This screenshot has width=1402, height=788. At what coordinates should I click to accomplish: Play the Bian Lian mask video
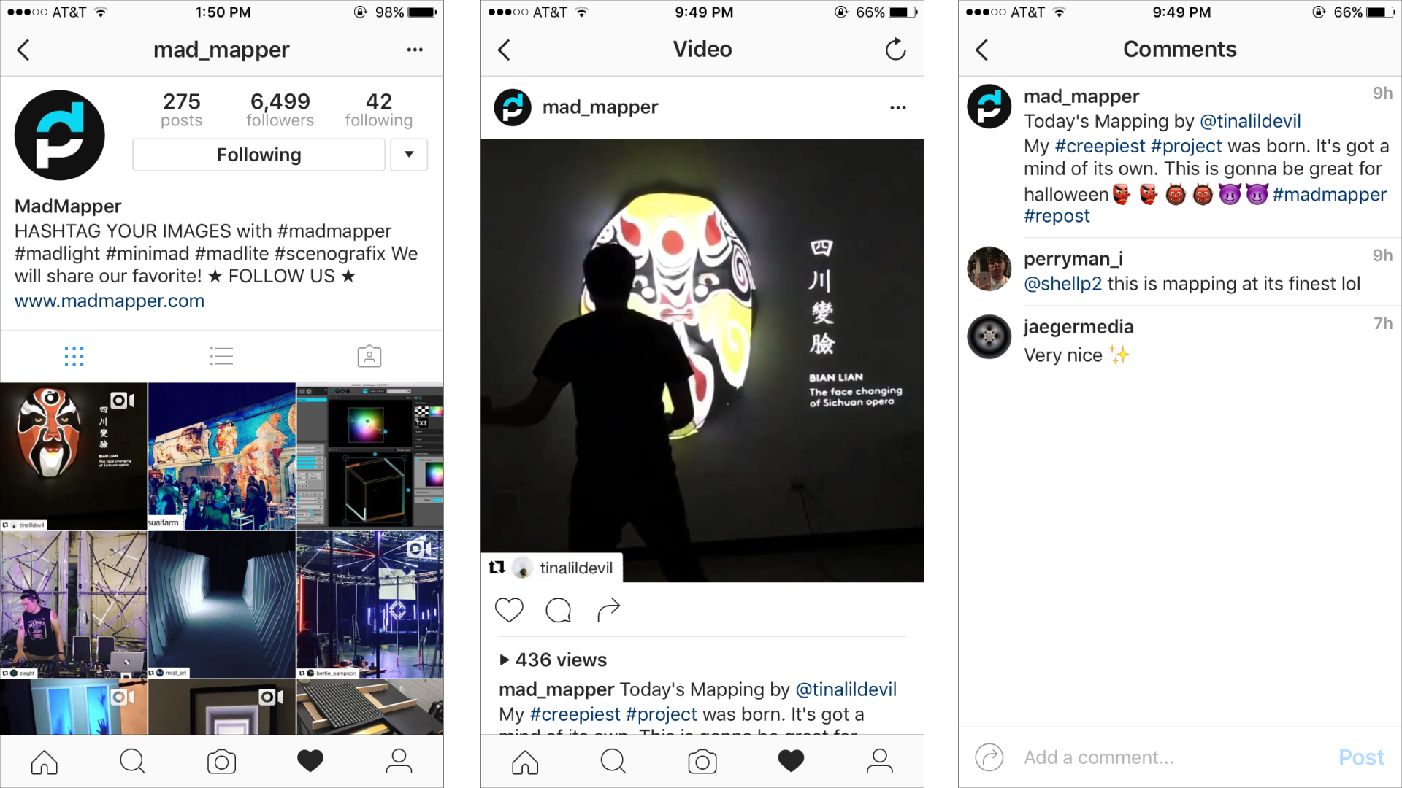[702, 360]
